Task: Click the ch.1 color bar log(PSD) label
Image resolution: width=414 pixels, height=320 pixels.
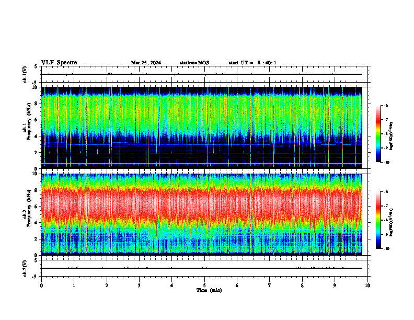Action: pos(392,136)
